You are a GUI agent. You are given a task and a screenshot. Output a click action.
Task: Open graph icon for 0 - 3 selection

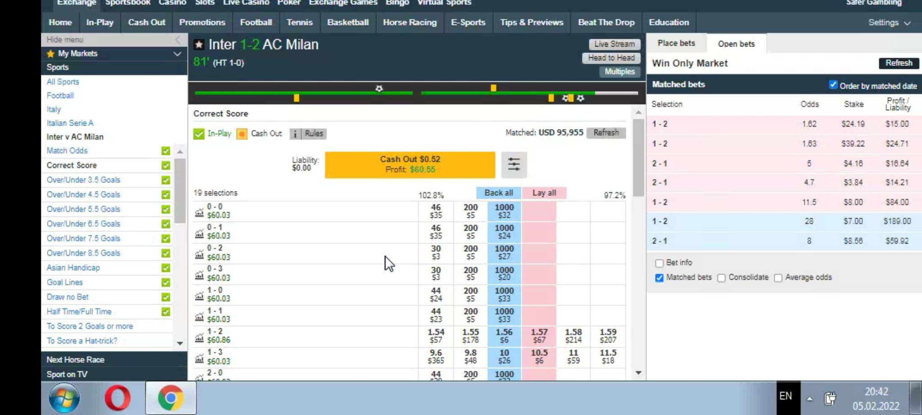(199, 275)
